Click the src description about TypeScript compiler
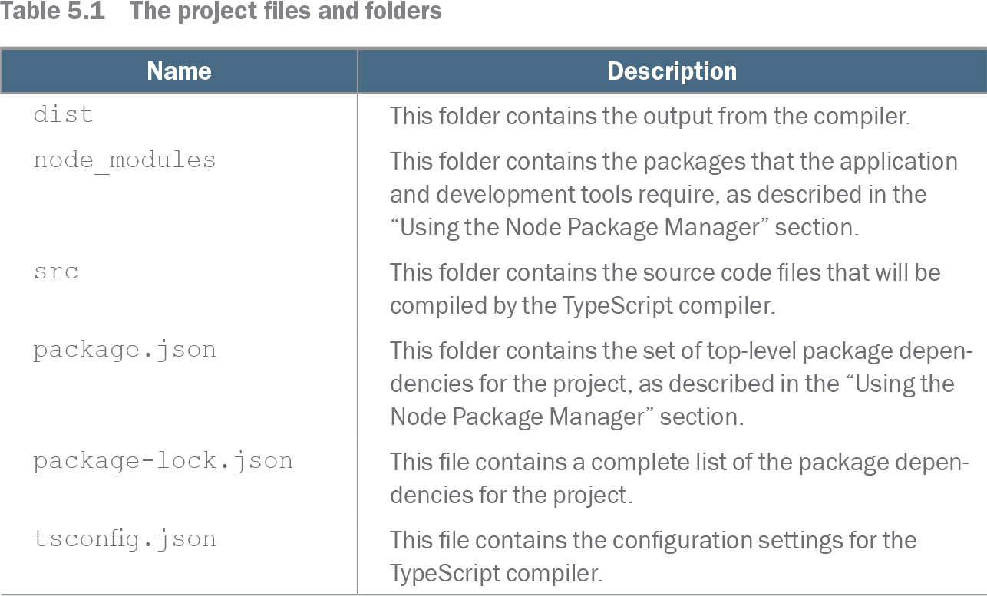This screenshot has width=987, height=596. (665, 289)
